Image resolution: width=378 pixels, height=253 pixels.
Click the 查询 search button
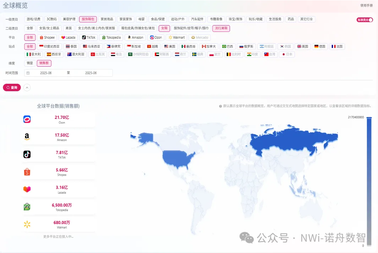pos(12,87)
